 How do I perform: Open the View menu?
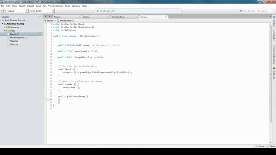coord(14,6)
